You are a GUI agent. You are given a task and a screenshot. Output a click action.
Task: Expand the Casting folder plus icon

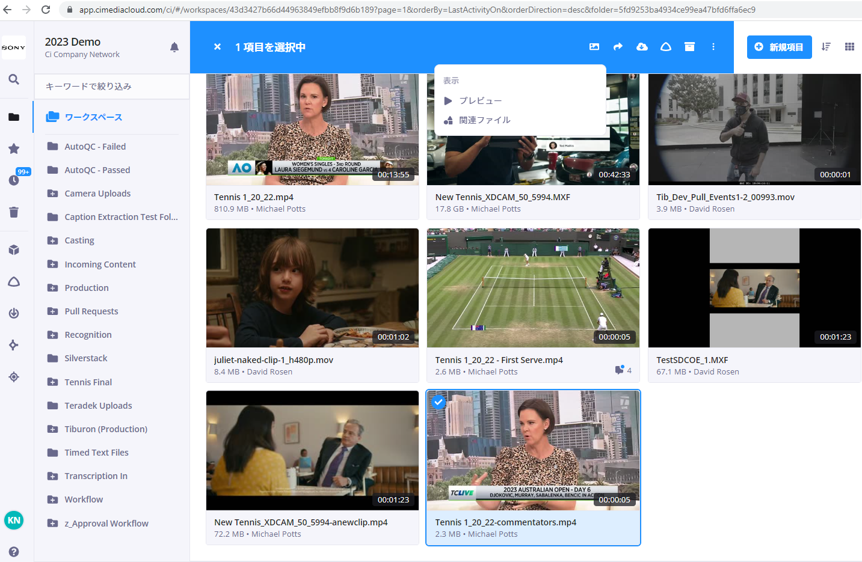pyautogui.click(x=53, y=240)
